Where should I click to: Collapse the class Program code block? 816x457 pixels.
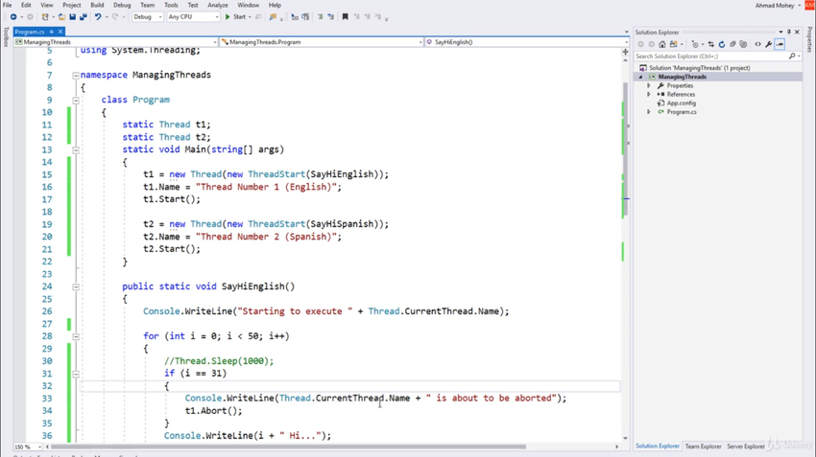tap(76, 101)
